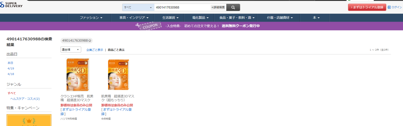
Task: Click the login icon beside ログイン
Action: [x=389, y=7]
